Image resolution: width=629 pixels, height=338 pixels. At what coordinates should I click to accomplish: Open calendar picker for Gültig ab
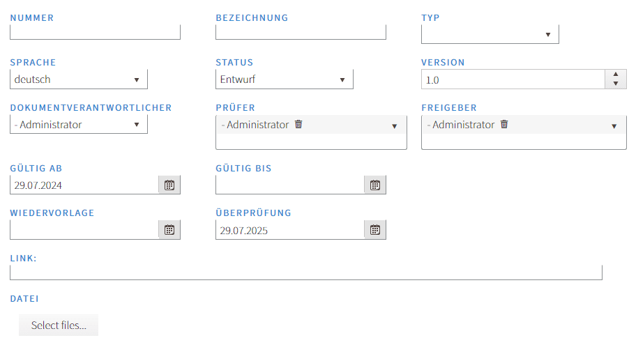(x=169, y=185)
